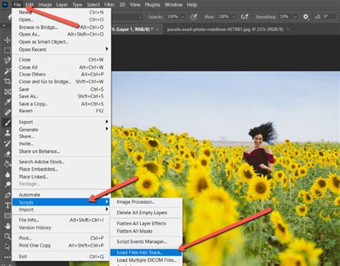Viewport: 340px width, 266px height.
Task: Select the Paint Bucket tool
Action: point(7,164)
